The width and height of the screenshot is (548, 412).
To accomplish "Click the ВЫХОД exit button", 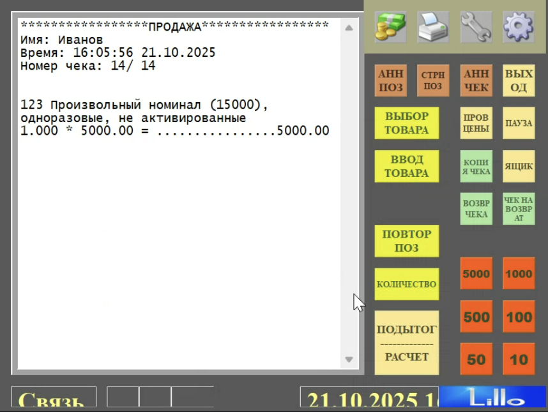I will coord(519,80).
